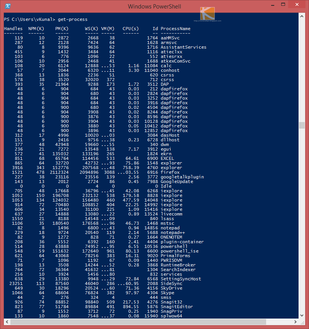Click the atieclxx process name
Image resolution: width=309 pixels, height=329 pixels.
[x=171, y=52]
